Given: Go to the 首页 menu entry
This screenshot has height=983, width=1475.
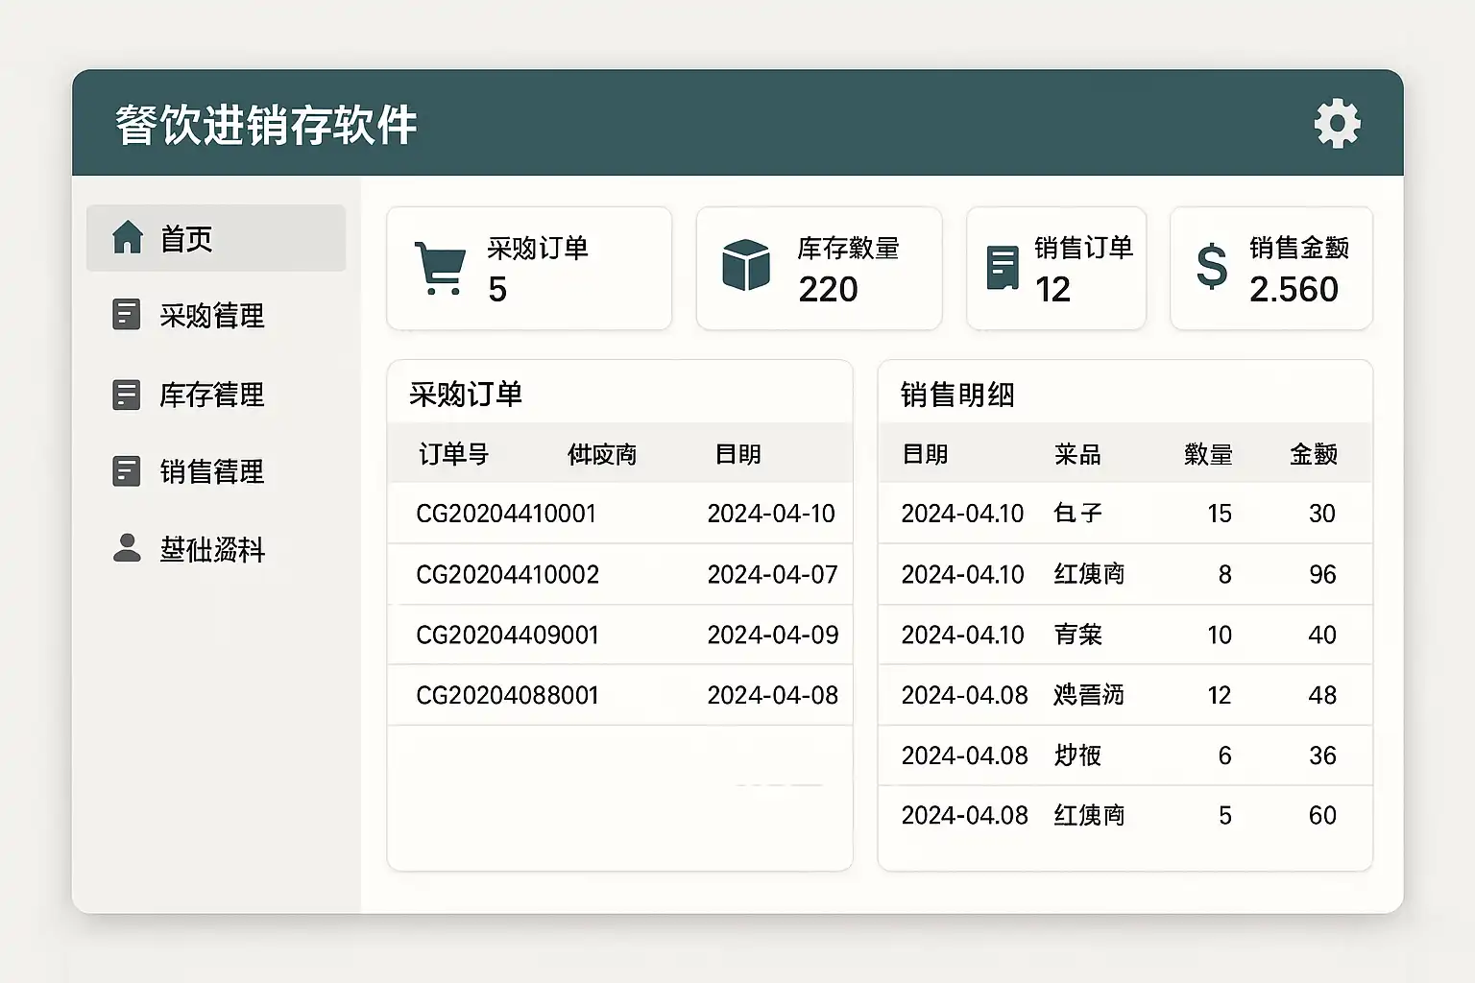Looking at the screenshot, I should (186, 238).
